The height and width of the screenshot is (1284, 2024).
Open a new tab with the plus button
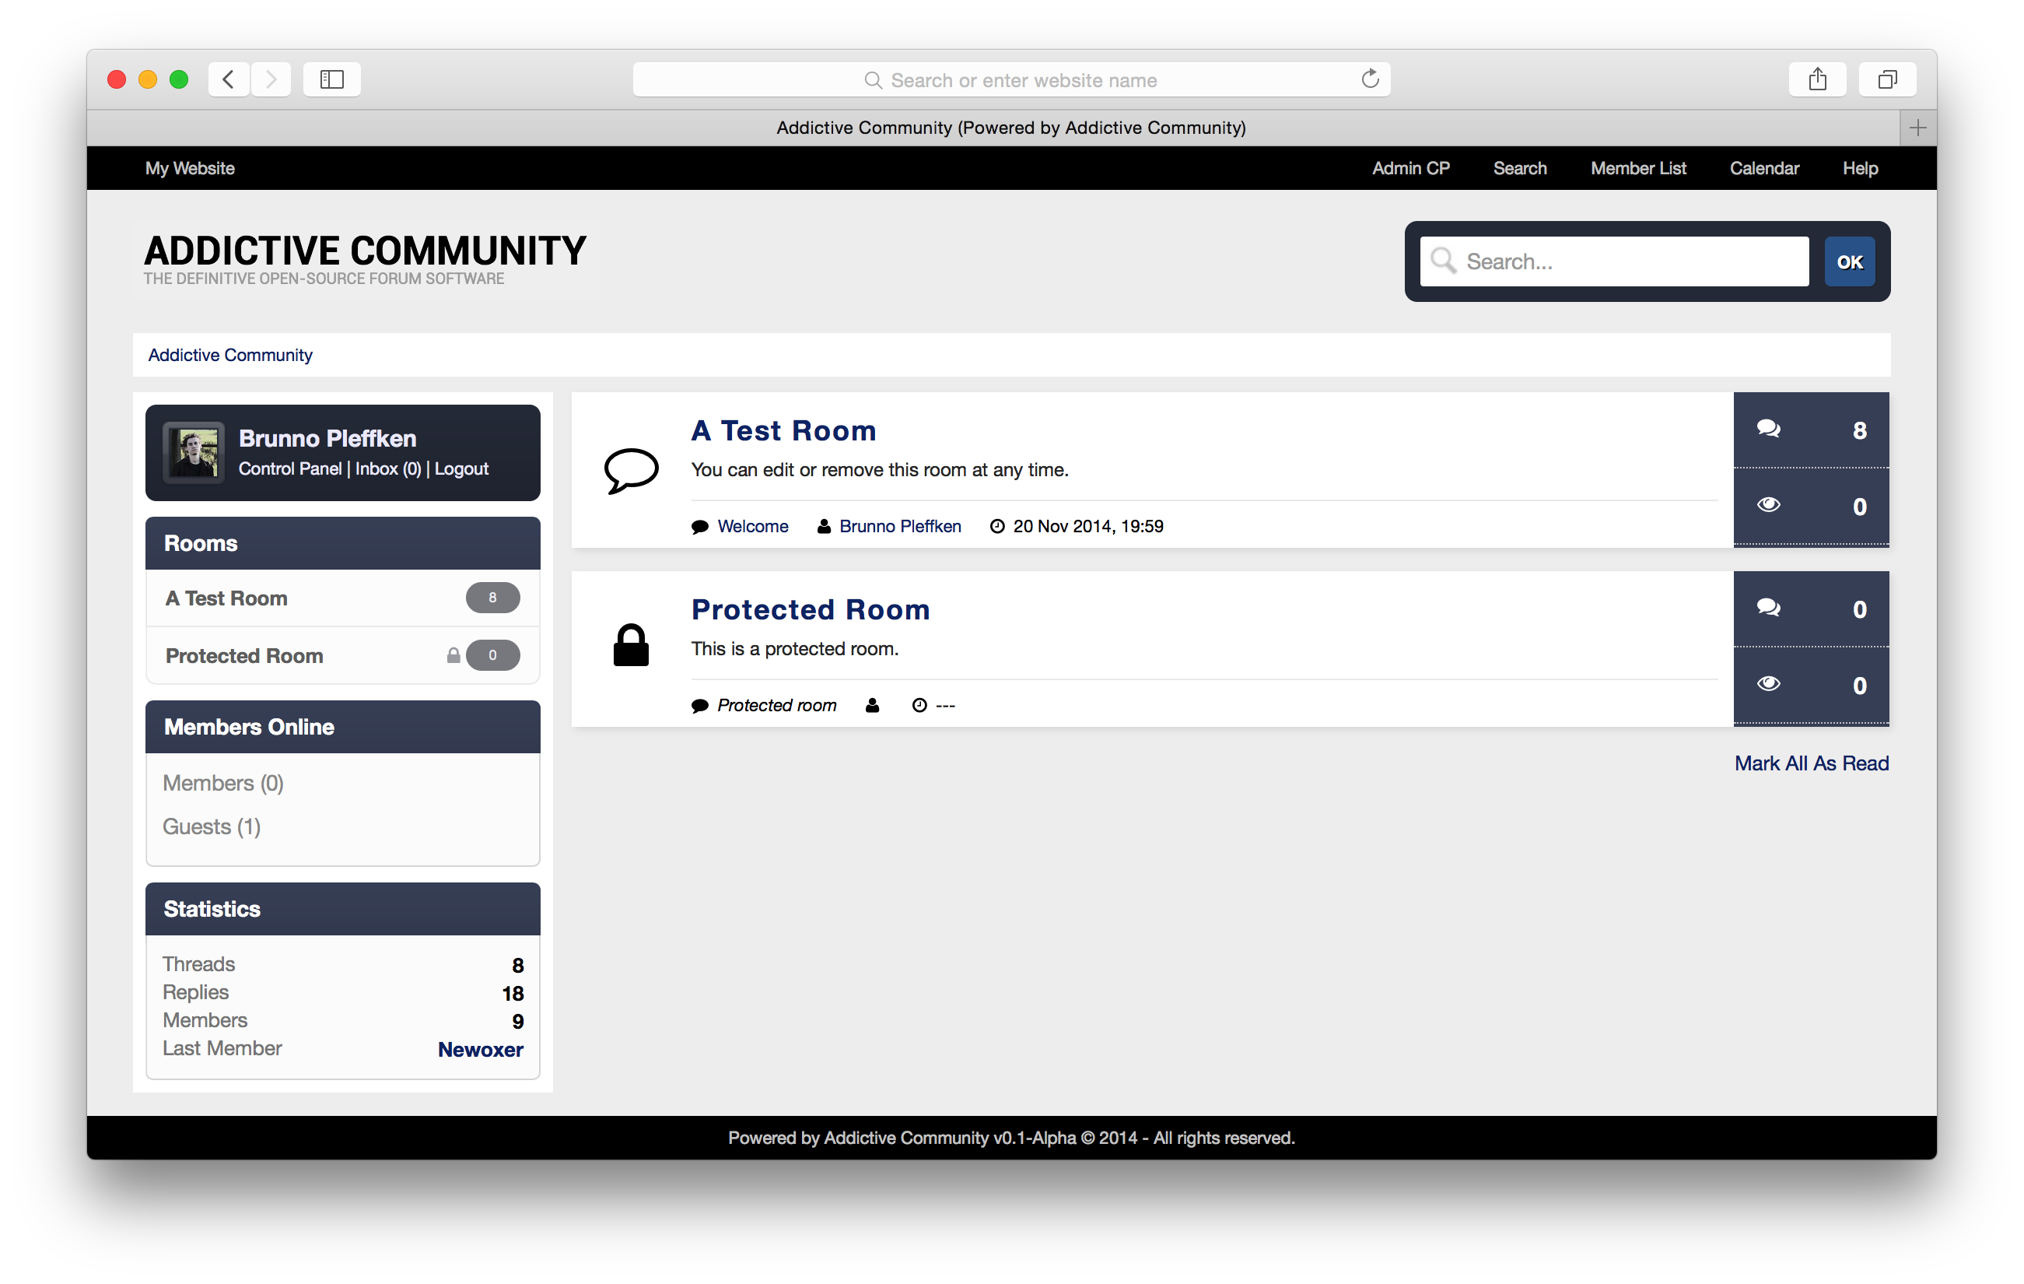(x=1917, y=128)
